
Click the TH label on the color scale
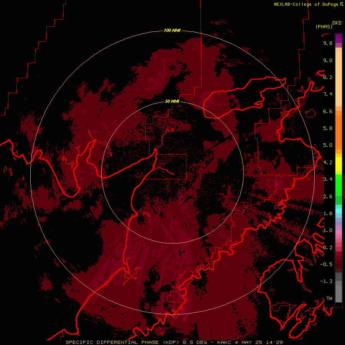(x=329, y=299)
